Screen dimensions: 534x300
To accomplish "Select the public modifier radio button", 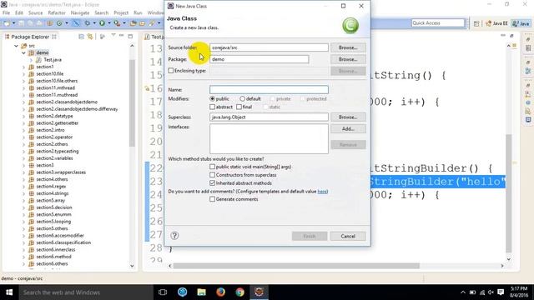I will coord(213,98).
